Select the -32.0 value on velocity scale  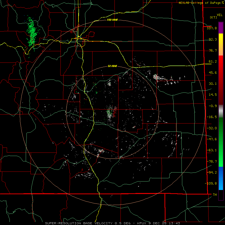212,128
